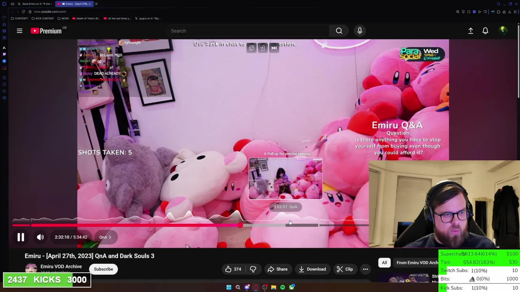Mute the video volume
This screenshot has height=292, width=520.
40,237
